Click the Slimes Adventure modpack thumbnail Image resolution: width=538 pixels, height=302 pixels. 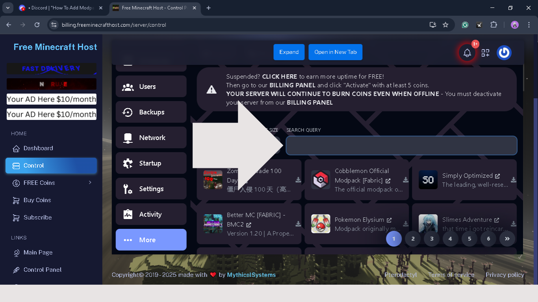[x=428, y=224]
